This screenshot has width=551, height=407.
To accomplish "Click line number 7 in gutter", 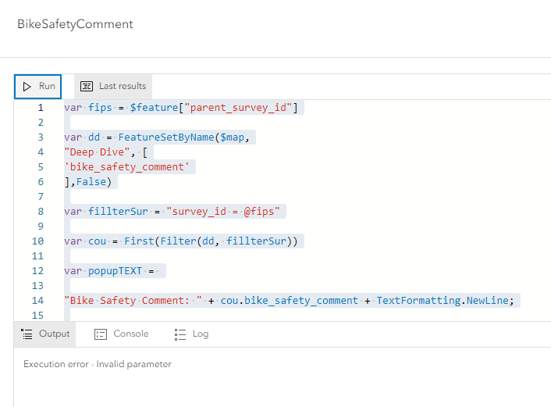I will [41, 196].
